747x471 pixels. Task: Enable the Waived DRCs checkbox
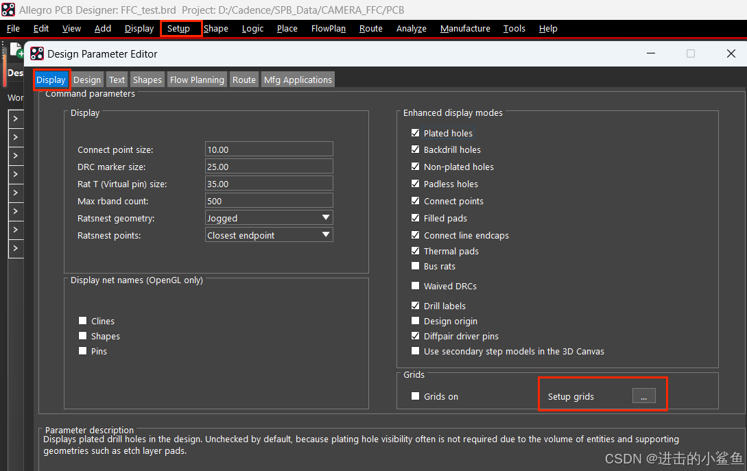[416, 286]
